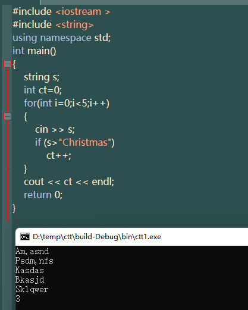Click the console output line showing 3
This screenshot has width=248, height=310.
point(18,299)
